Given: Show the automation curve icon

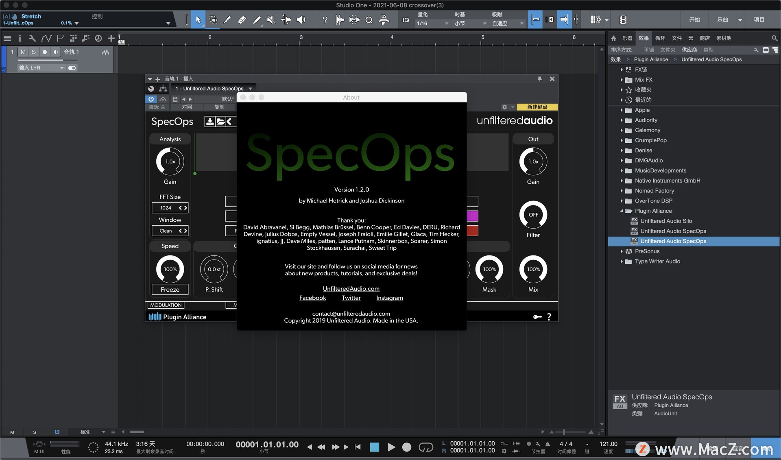Looking at the screenshot, I should (x=46, y=38).
